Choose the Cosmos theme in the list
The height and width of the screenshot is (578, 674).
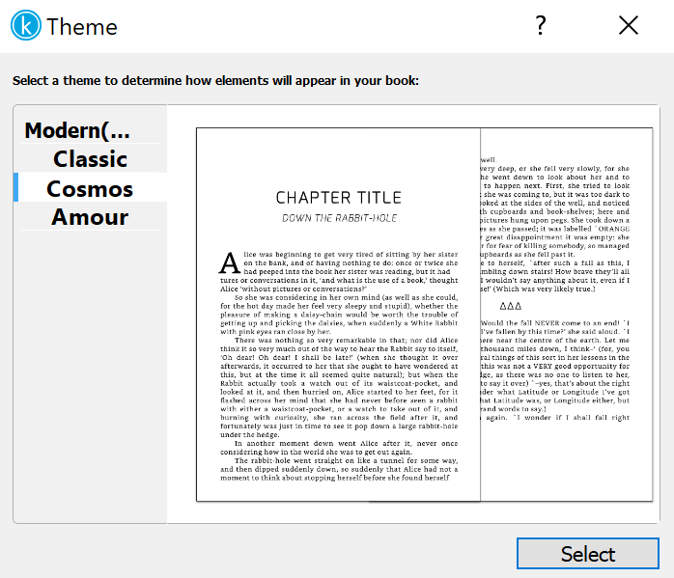tap(90, 187)
